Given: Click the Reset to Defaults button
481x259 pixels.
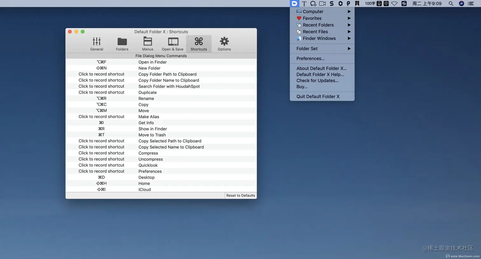Looking at the screenshot, I should (x=240, y=195).
